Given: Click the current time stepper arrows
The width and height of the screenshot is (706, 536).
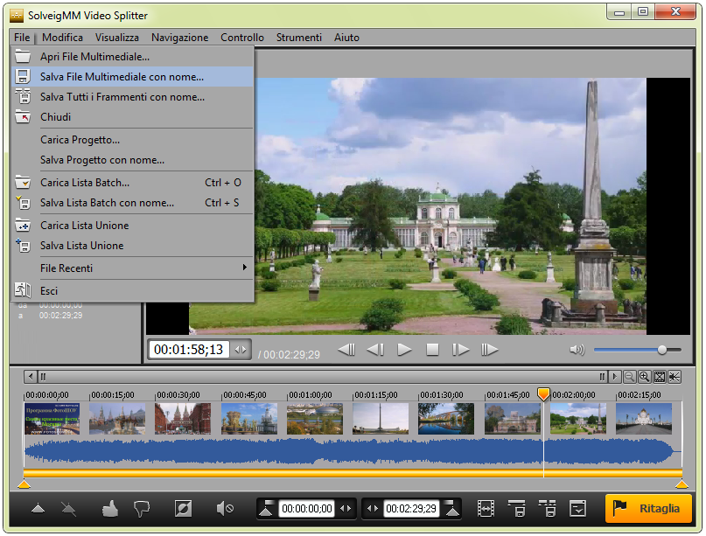Looking at the screenshot, I should pos(241,350).
